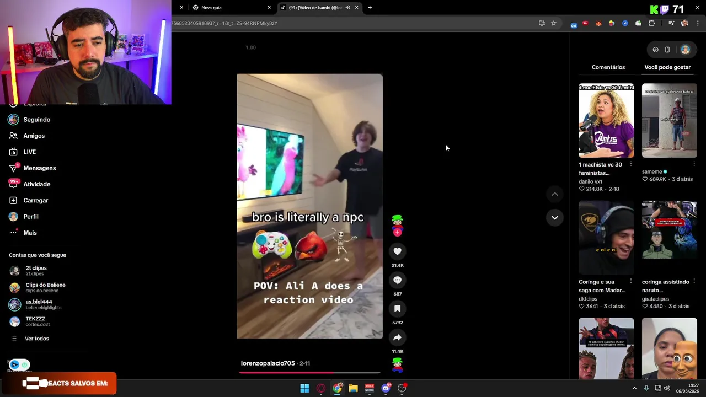706x397 pixels.
Task: Close the Nova guia tab
Action: point(269,8)
